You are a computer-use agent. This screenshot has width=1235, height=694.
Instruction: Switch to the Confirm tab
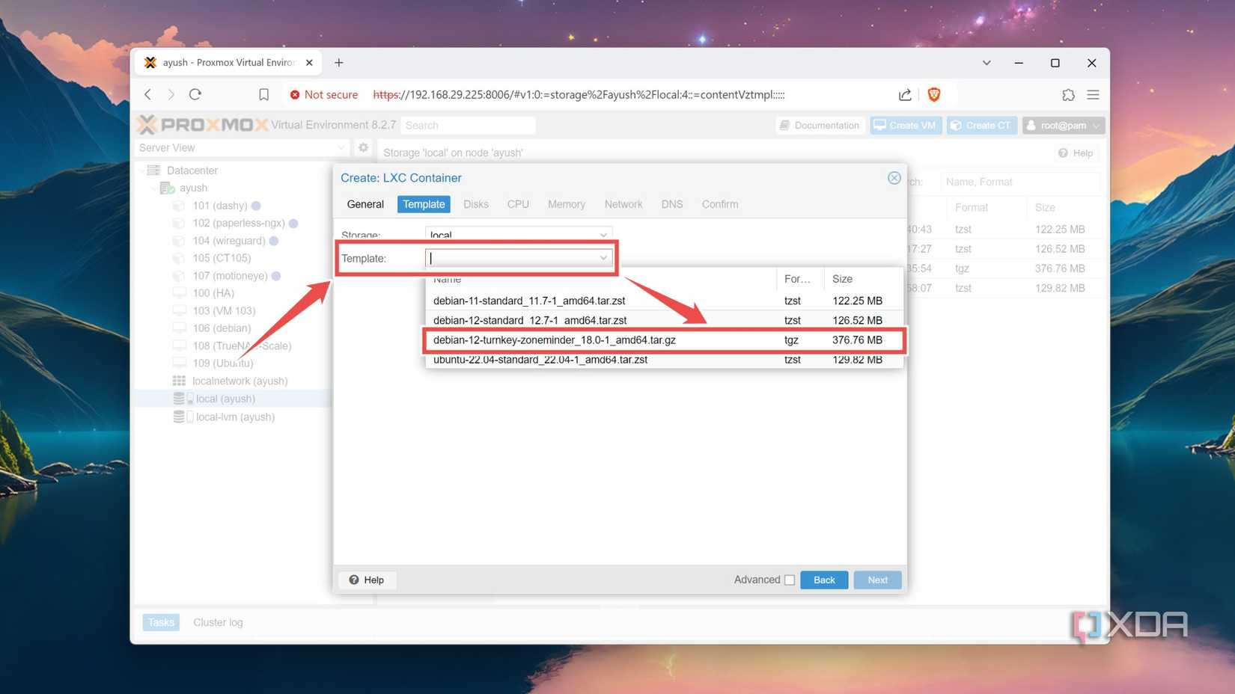pos(720,204)
